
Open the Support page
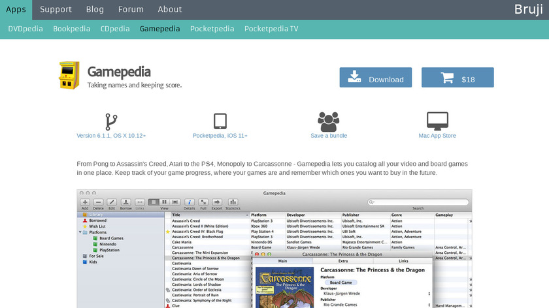point(56,9)
